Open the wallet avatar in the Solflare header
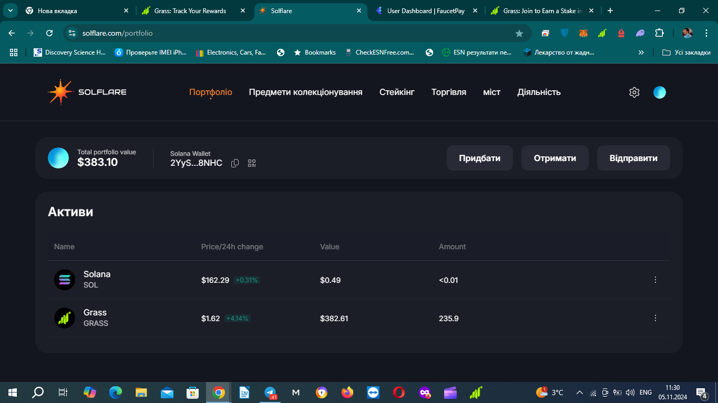This screenshot has width=718, height=403. click(x=660, y=92)
